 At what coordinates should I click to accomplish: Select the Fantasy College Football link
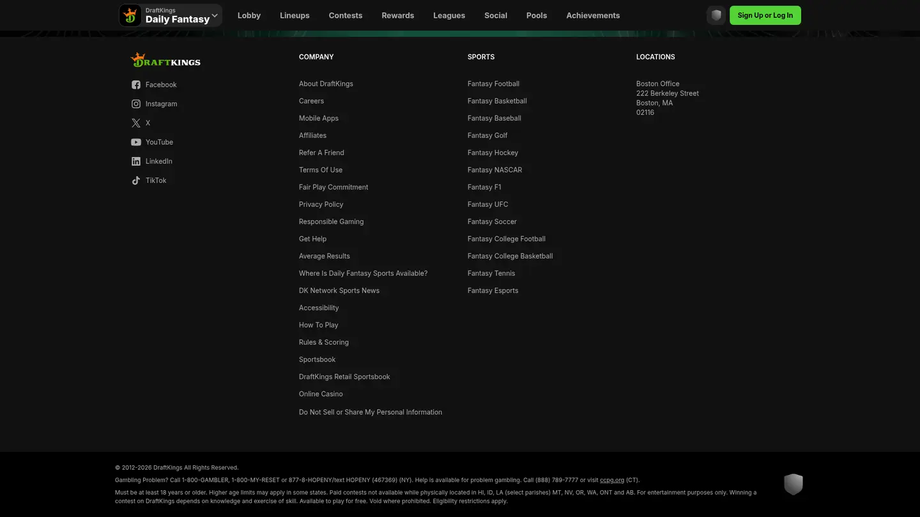(507, 239)
